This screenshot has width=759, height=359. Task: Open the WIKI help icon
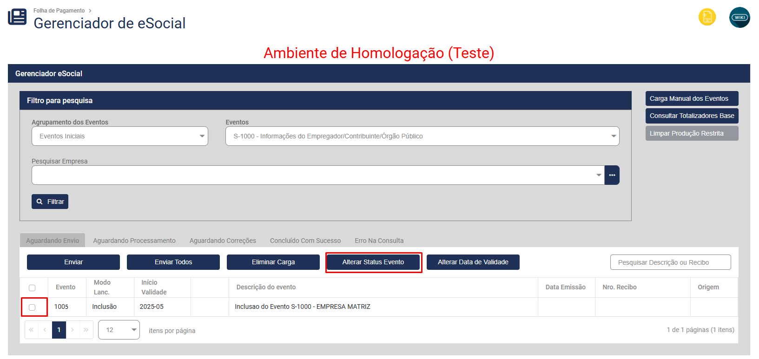pyautogui.click(x=739, y=17)
